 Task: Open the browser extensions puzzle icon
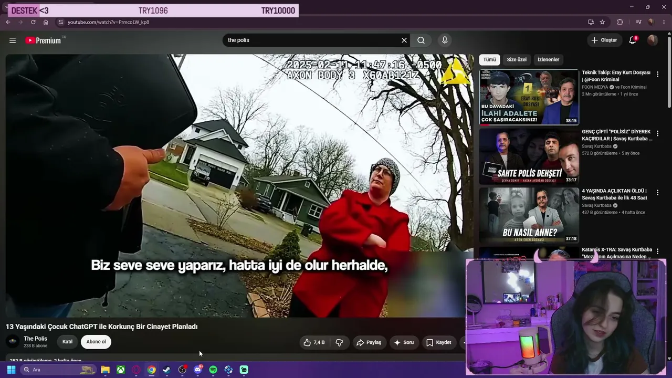pos(620,22)
